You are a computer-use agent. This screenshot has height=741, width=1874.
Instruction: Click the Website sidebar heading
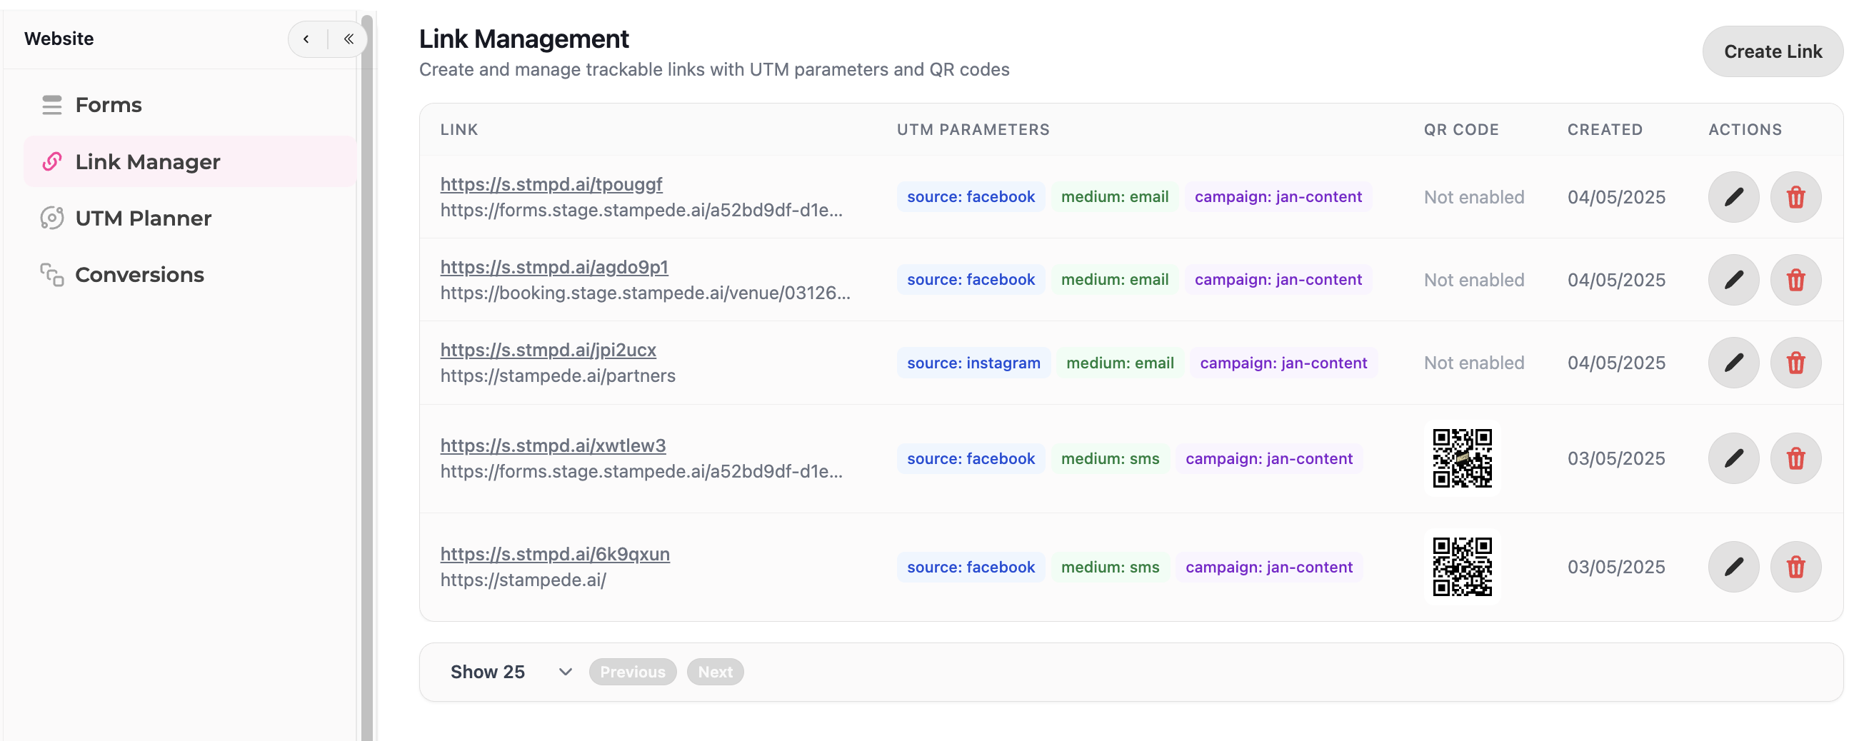point(59,39)
